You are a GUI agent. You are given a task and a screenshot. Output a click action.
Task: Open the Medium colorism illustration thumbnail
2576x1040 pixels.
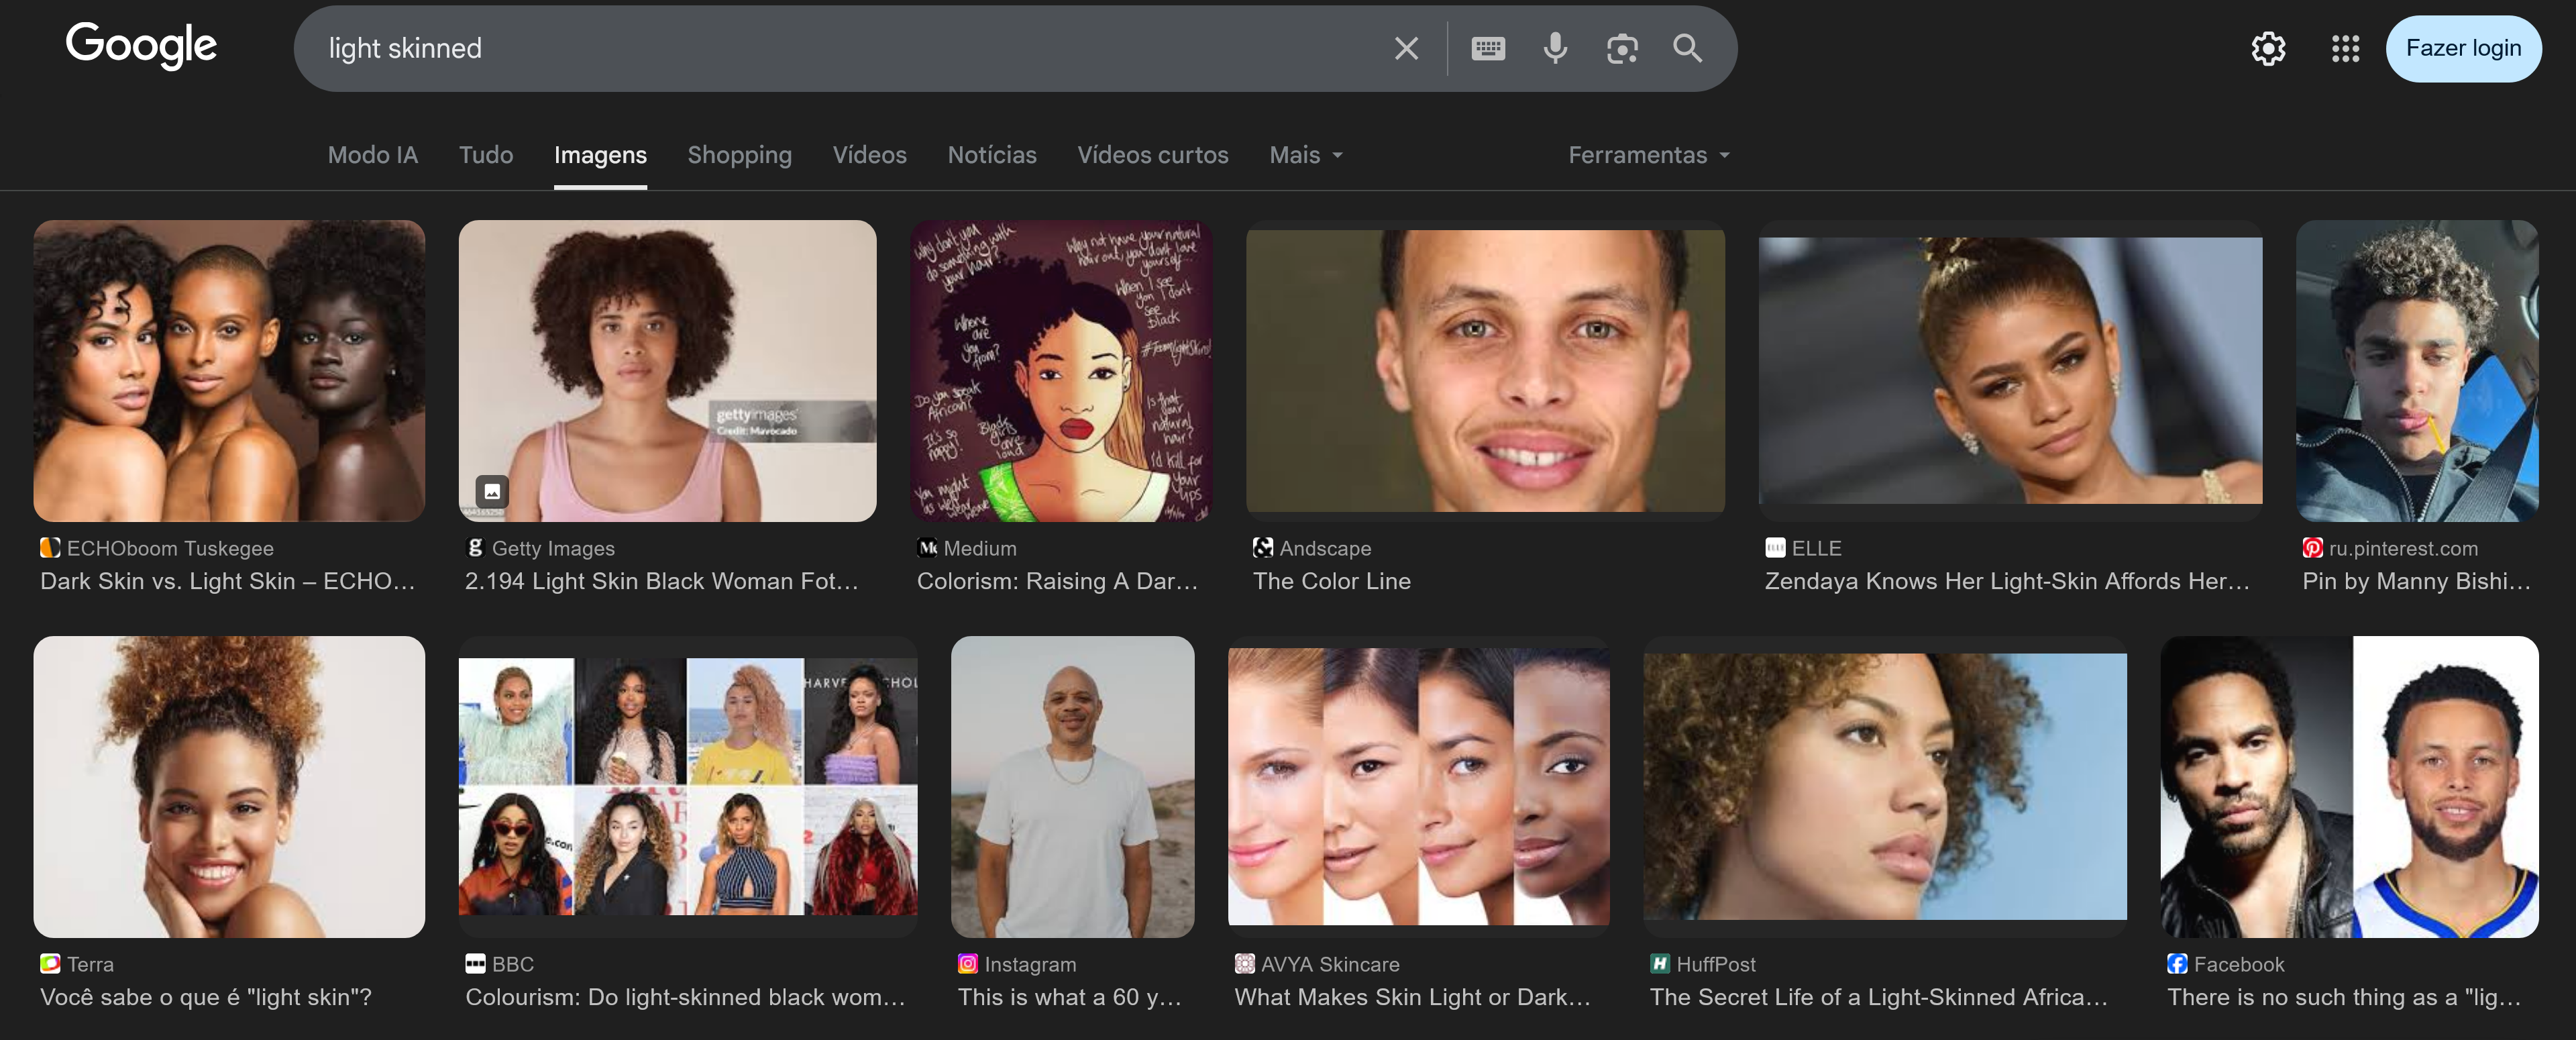click(x=1061, y=370)
